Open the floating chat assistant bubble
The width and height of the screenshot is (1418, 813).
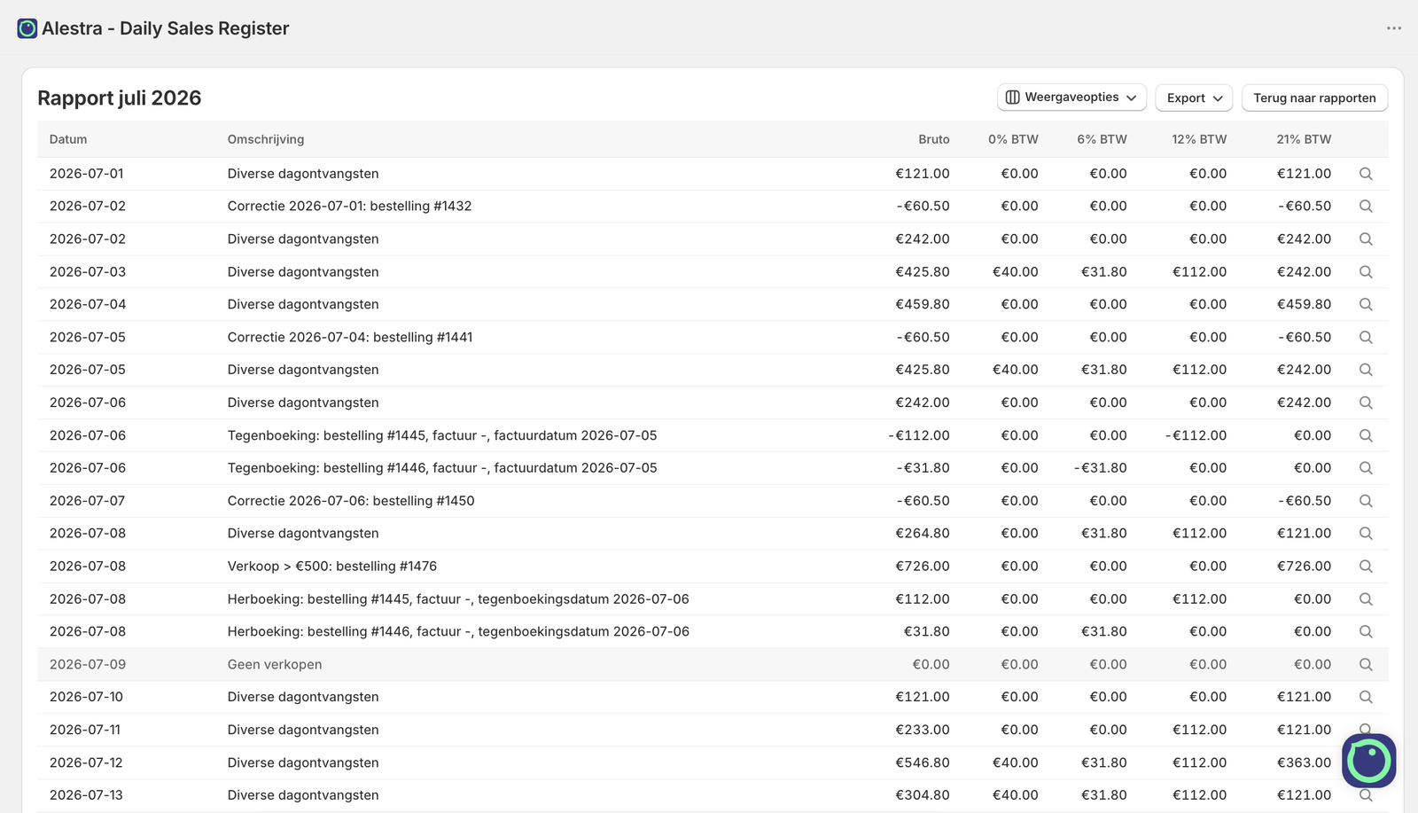point(1369,761)
